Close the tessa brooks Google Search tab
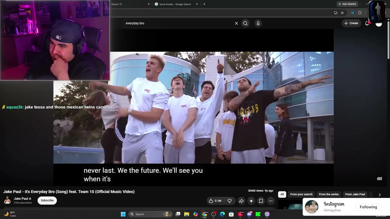Image resolution: width=390 pixels, height=219 pixels. tap(197, 4)
